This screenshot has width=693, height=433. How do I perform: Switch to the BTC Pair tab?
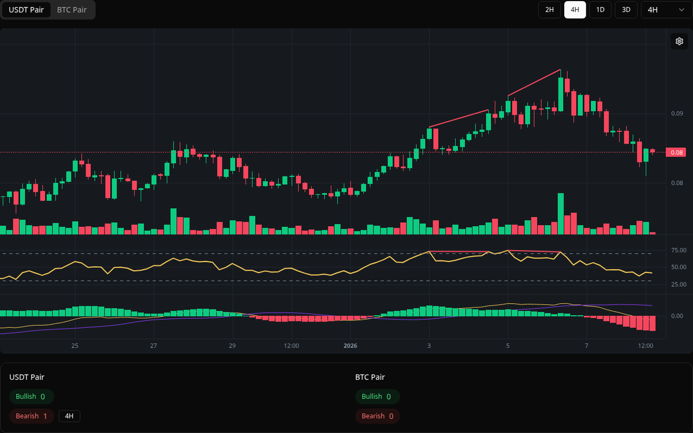coord(72,10)
